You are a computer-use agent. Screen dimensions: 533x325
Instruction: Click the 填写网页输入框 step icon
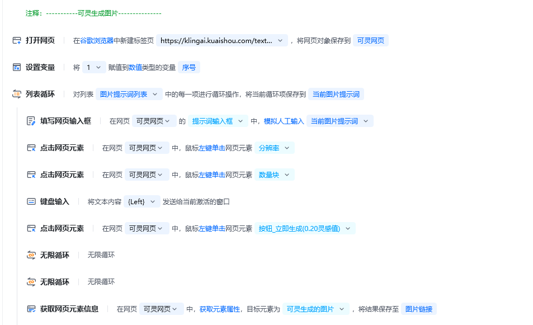[x=31, y=120]
